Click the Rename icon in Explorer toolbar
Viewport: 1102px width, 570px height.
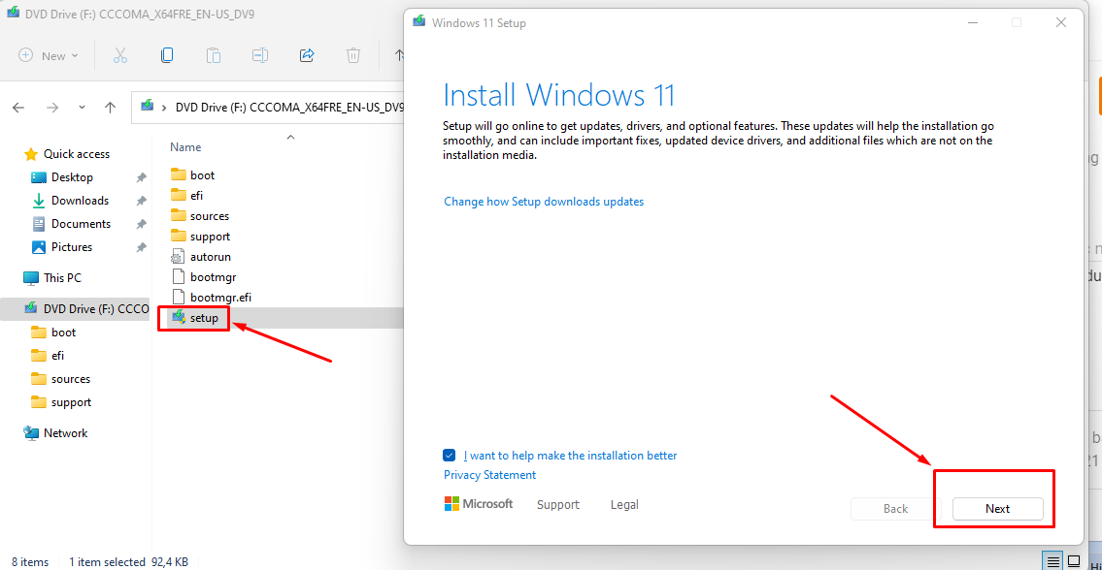pos(260,55)
